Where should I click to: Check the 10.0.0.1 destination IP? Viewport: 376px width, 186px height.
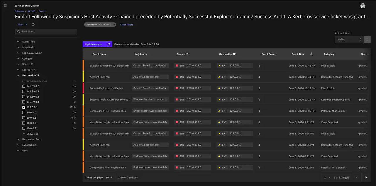point(24,118)
